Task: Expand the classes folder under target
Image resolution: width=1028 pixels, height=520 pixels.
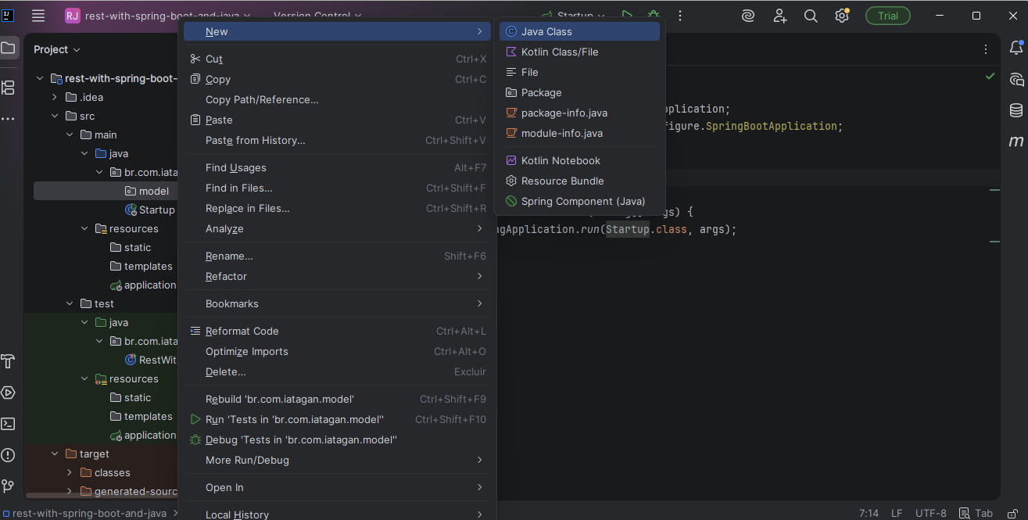Action: [70, 473]
